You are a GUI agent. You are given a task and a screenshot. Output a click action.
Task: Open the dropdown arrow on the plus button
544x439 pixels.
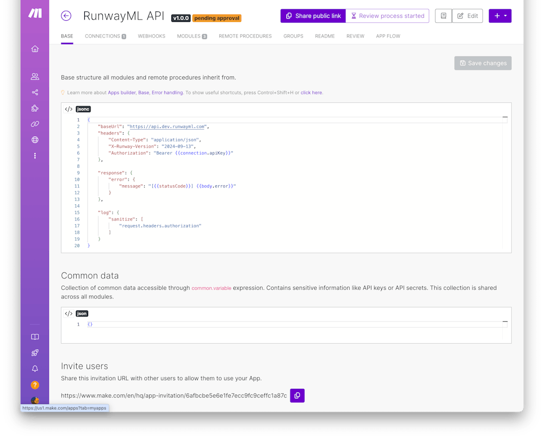[505, 16]
